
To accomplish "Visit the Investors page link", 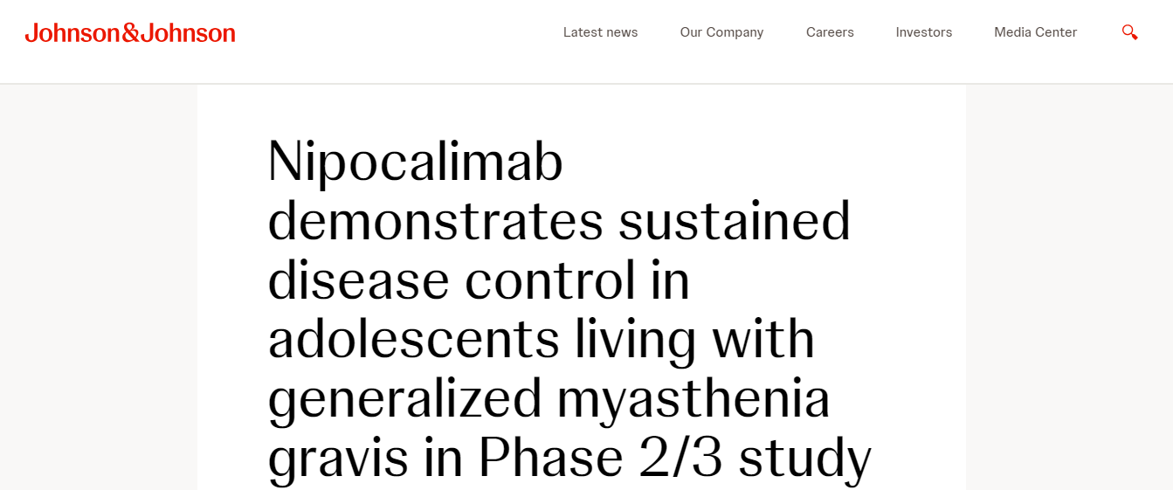I will (923, 32).
